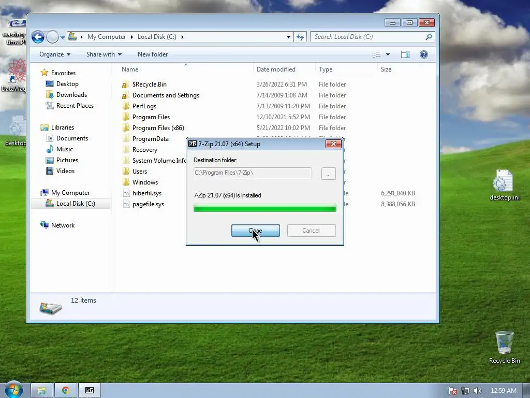Click the green installation progress bar
Viewport: 530px width, 398px height.
pyautogui.click(x=264, y=208)
